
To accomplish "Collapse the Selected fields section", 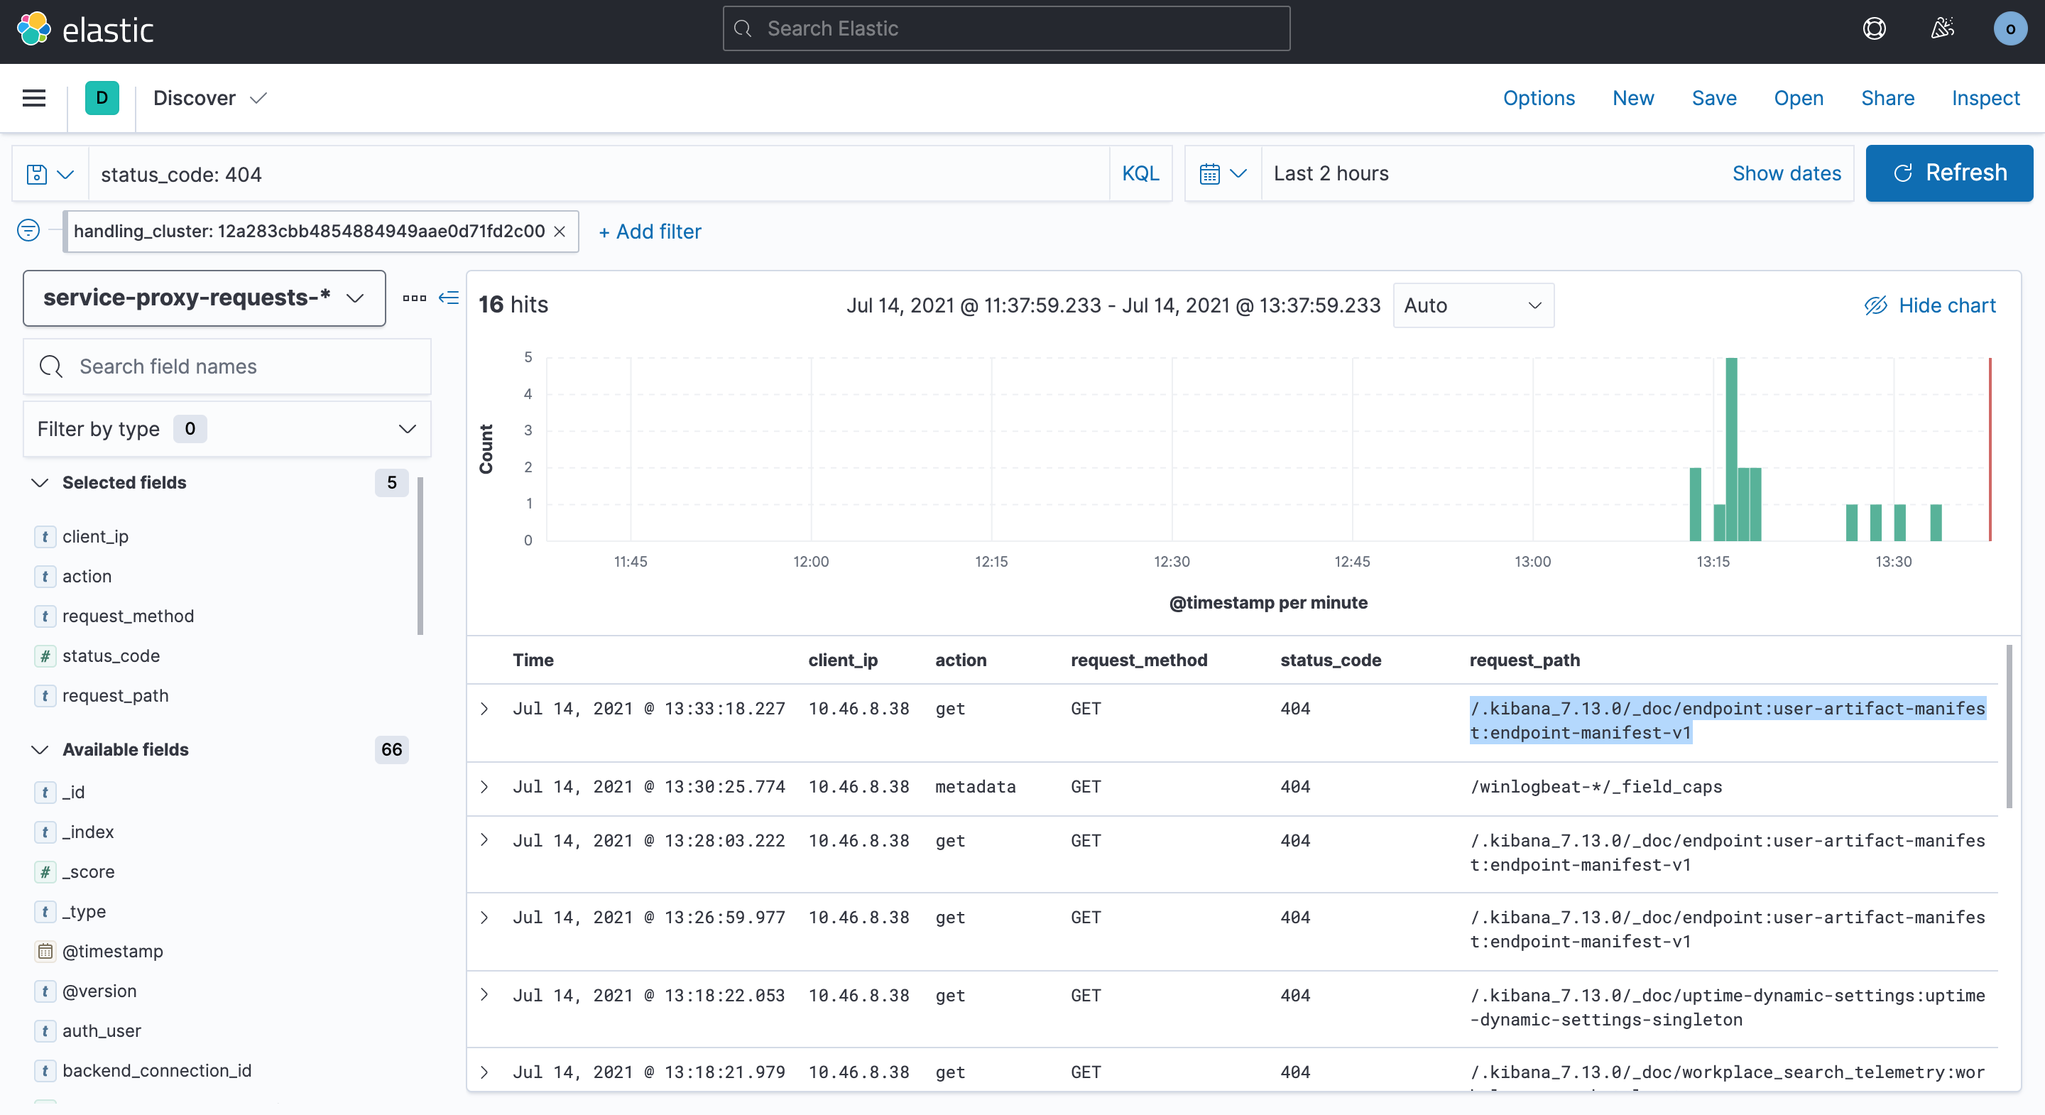I will point(39,482).
